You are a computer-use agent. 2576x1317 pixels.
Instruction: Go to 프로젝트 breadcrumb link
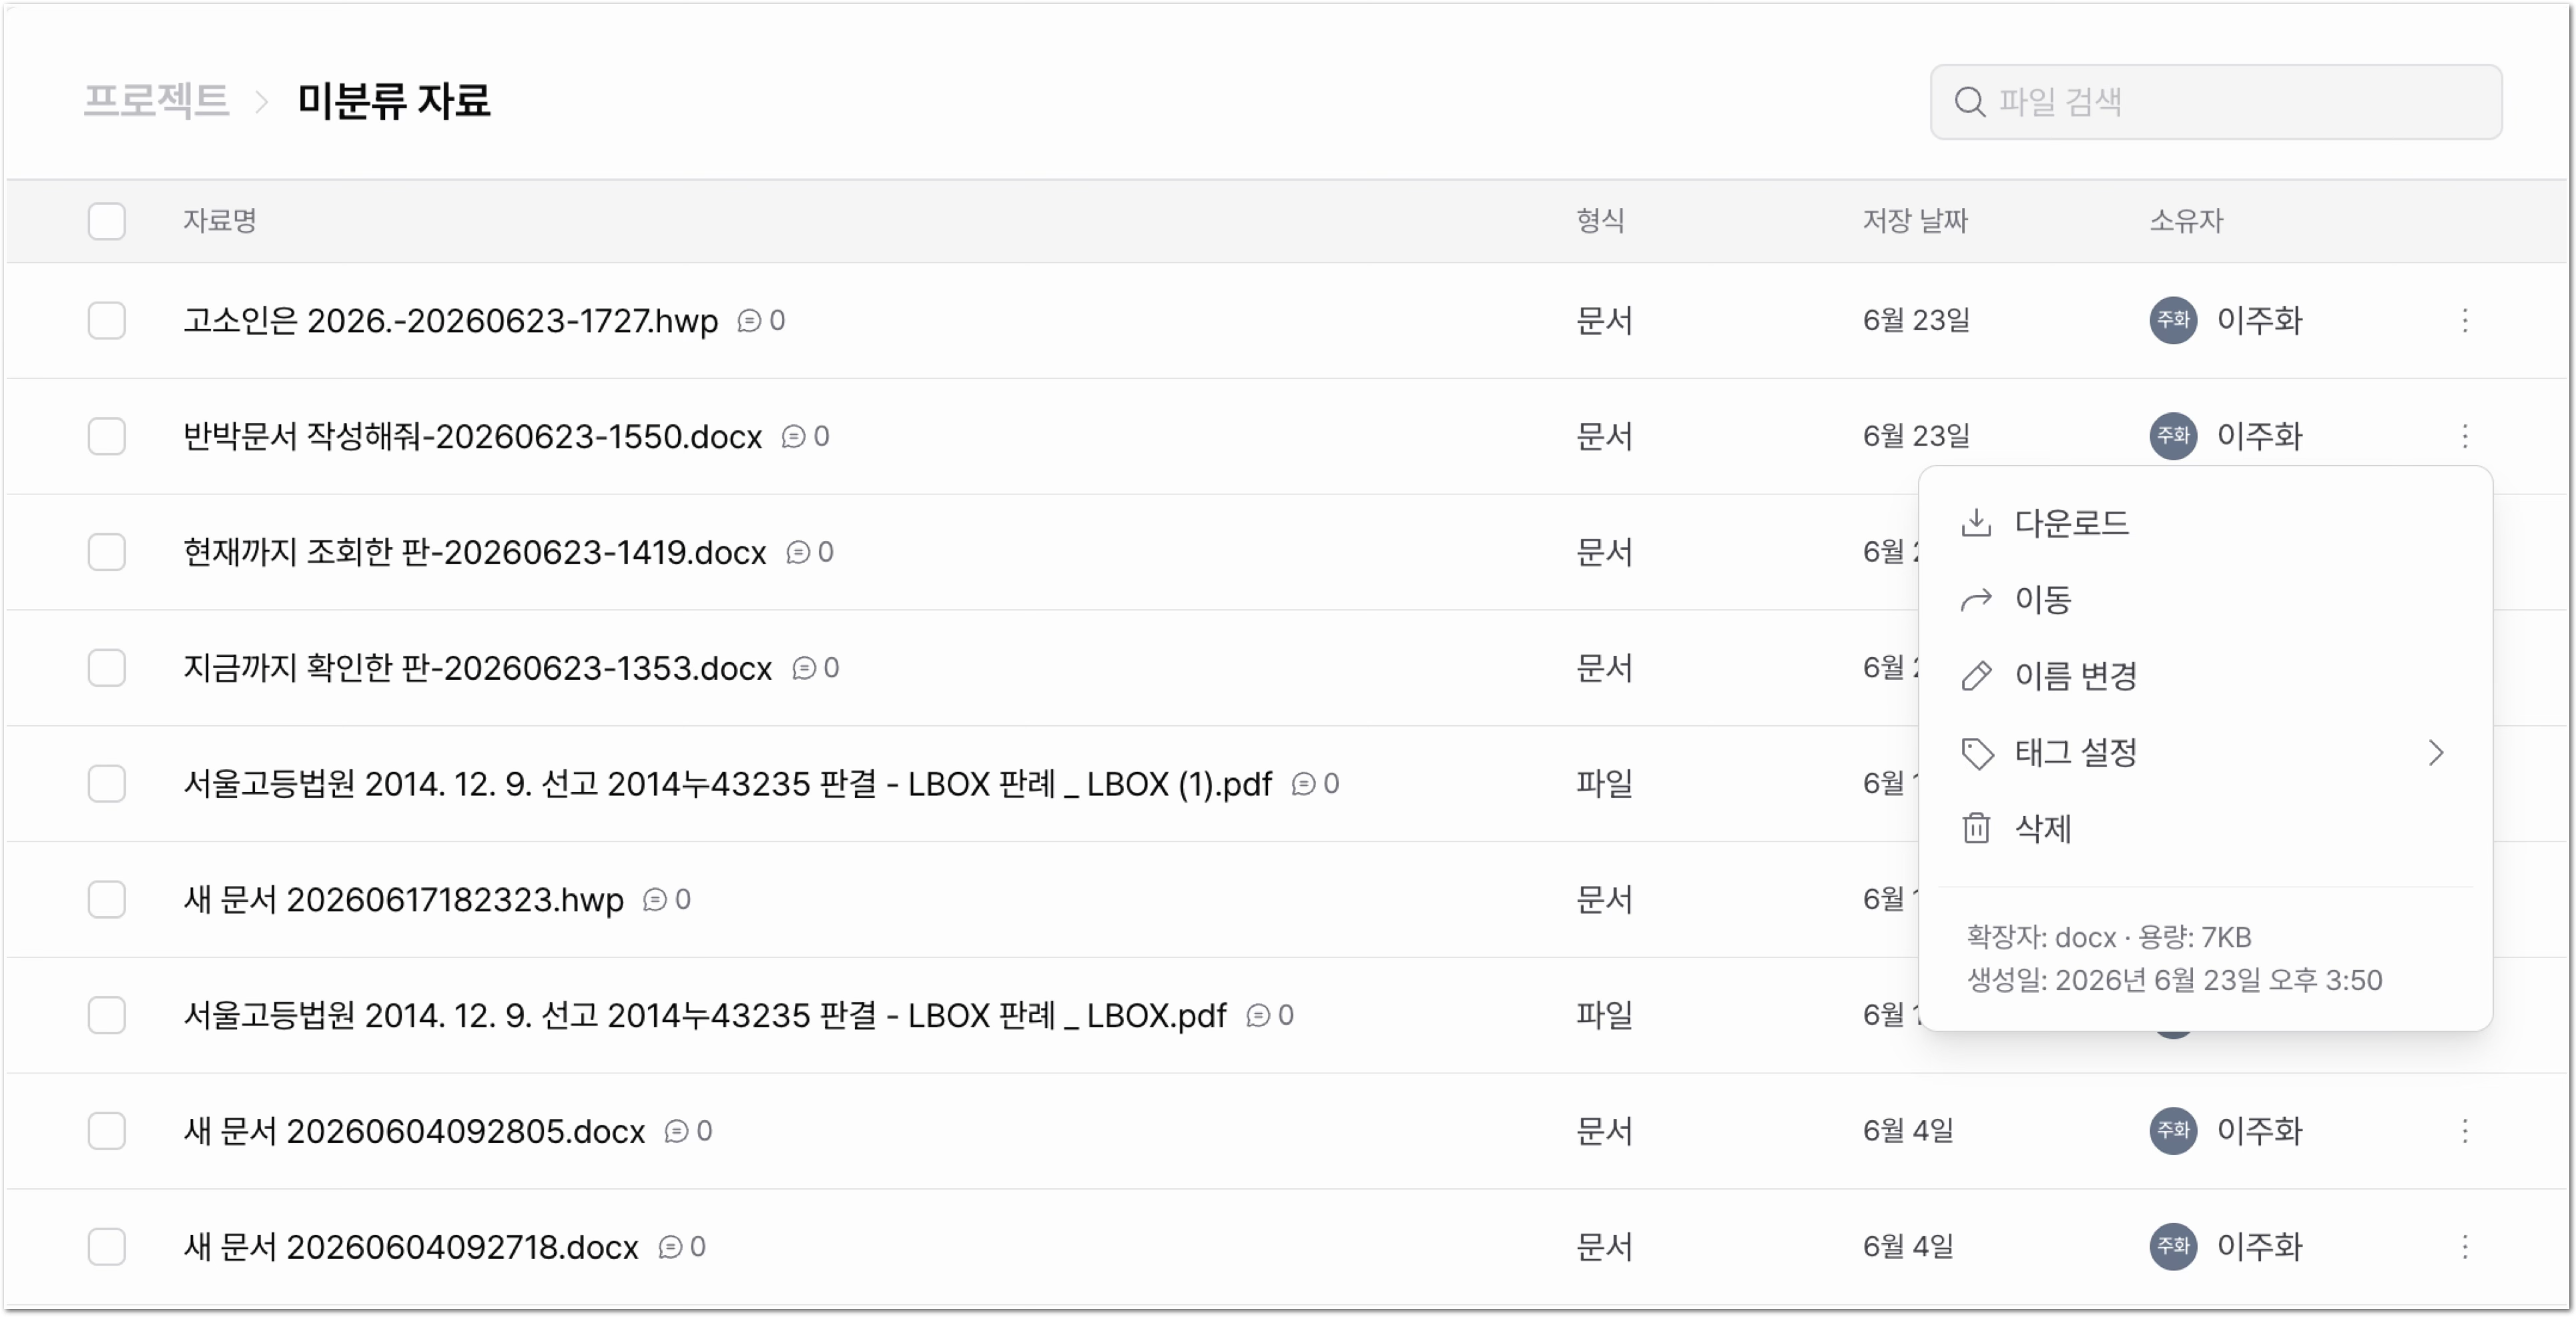tap(156, 101)
